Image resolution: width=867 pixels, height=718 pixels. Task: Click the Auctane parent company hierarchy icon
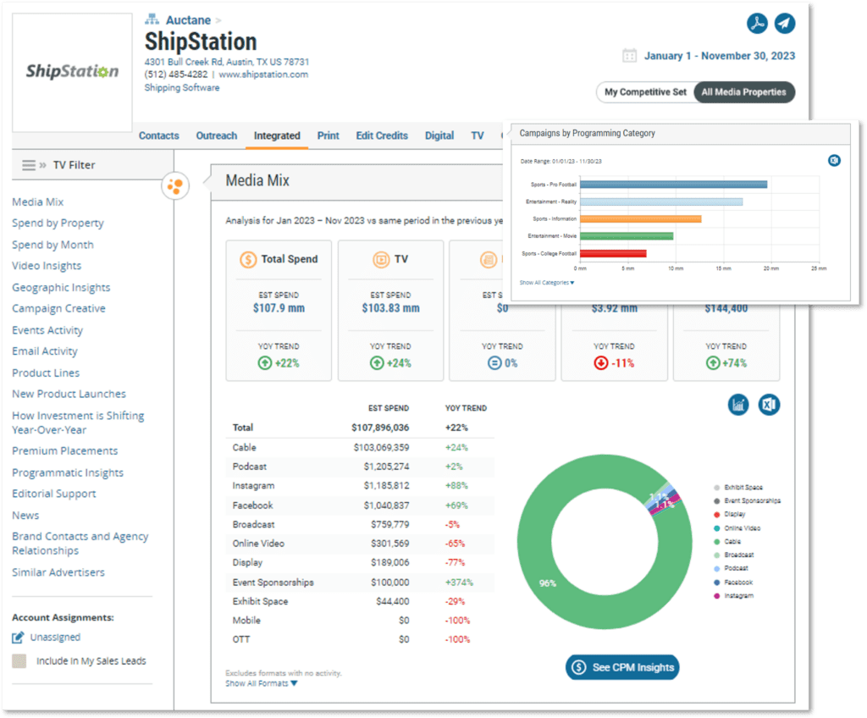coord(152,20)
